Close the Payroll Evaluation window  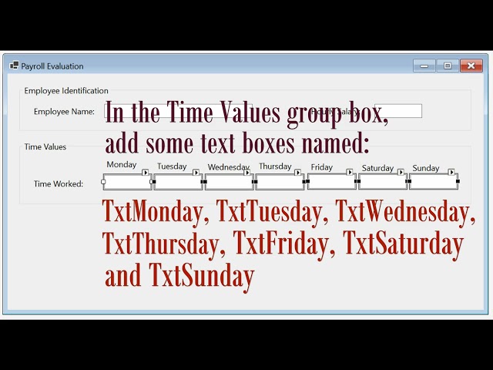tap(471, 66)
